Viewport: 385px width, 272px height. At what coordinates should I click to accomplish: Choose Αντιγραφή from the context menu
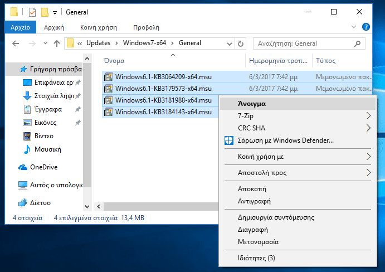coord(298,201)
